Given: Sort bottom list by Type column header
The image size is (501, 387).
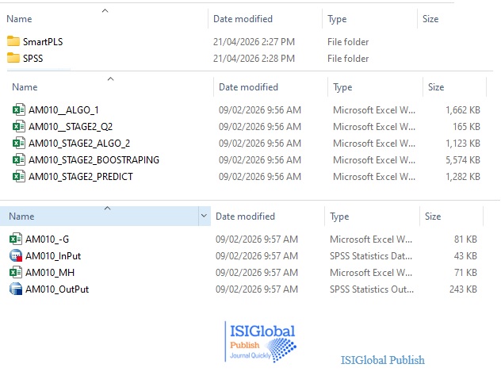Looking at the screenshot, I should click(x=339, y=216).
